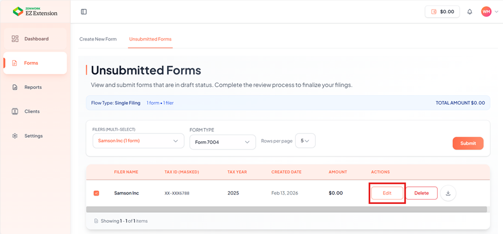Expand the account menu chevron

coord(496,12)
